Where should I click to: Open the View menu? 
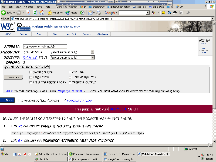18,7
